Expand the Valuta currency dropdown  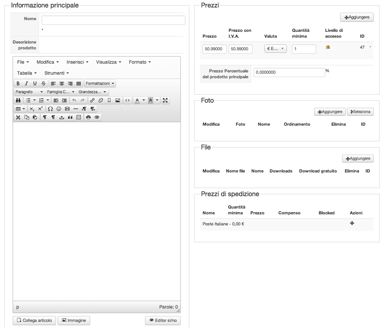pos(275,49)
